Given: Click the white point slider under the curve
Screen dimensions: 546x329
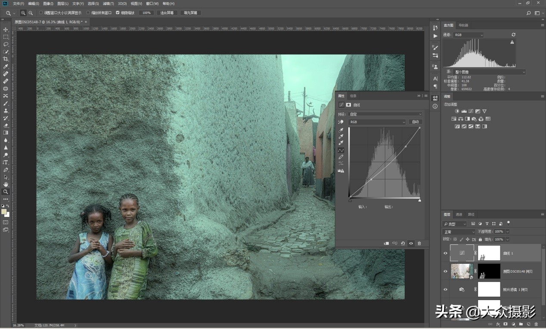Looking at the screenshot, I should 419,200.
